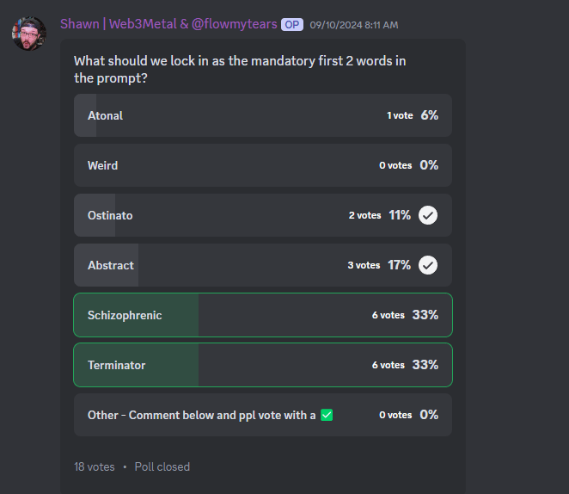Image resolution: width=569 pixels, height=494 pixels.
Task: Click the checkmark icon on Abstract
Action: [x=427, y=265]
